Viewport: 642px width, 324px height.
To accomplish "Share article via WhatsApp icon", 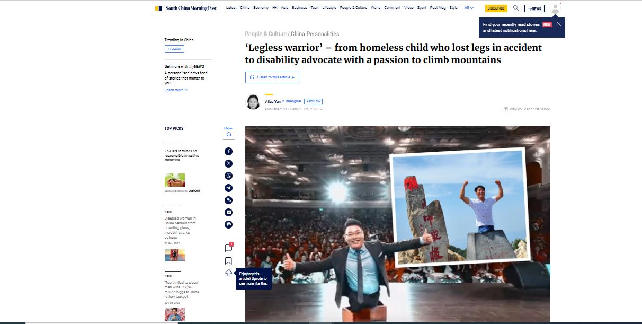I will coord(228,176).
